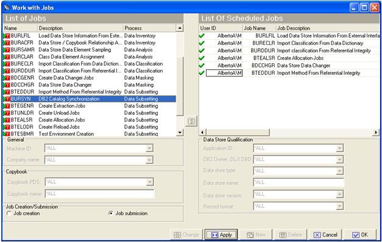Click the green checkmark of scheduled job BDCCHGR
This screenshot has width=382, height=242.
202,66
